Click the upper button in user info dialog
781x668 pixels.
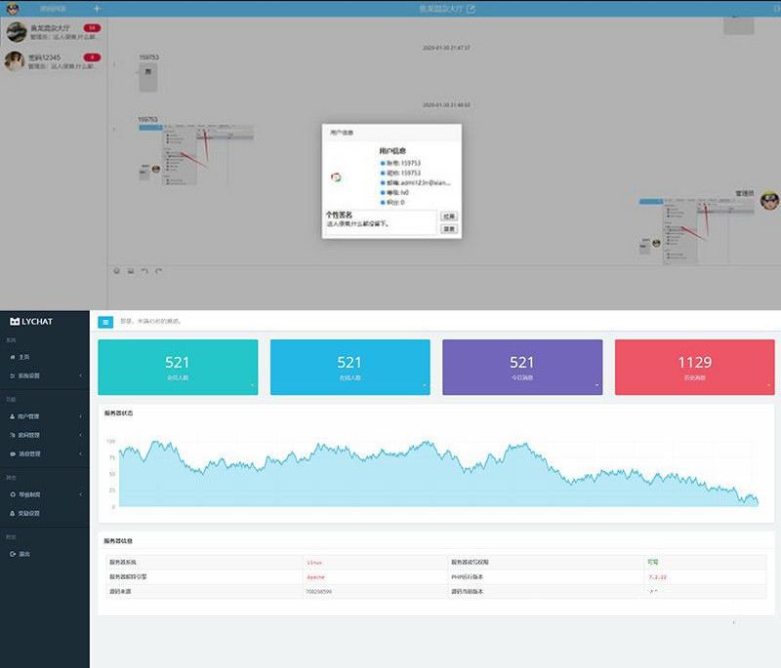(448, 216)
